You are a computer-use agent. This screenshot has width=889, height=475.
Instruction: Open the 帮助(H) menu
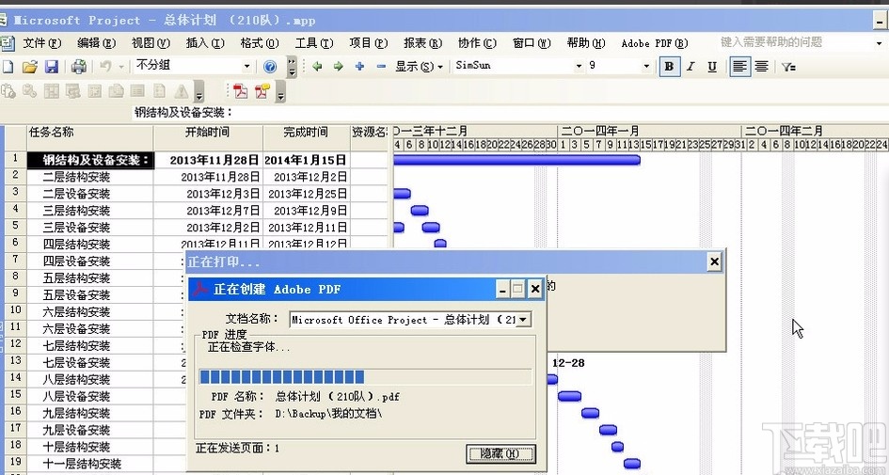[x=586, y=43]
